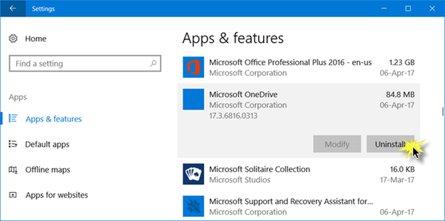Click the 17-Mar-17 install date
This screenshot has width=445, height=221.
(x=397, y=180)
